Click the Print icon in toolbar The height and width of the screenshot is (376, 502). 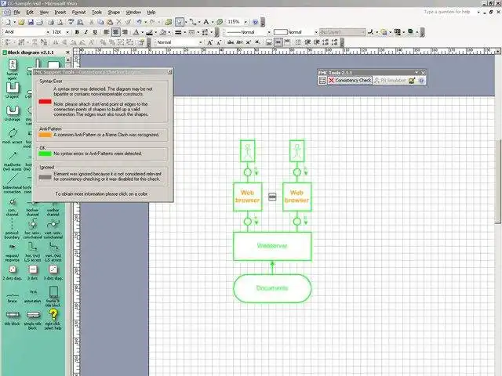click(51, 22)
